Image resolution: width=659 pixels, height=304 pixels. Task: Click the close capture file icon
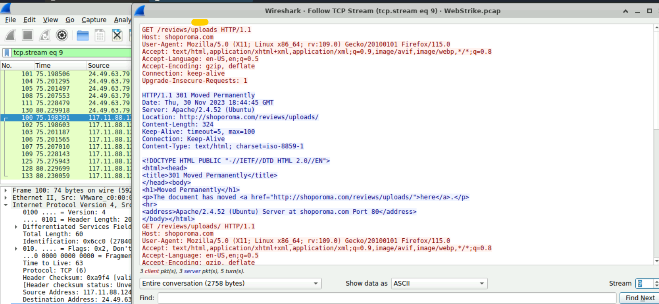pos(117,35)
